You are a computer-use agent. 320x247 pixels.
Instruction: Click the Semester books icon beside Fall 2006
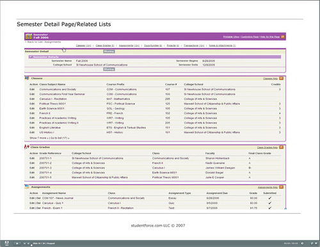29,36
